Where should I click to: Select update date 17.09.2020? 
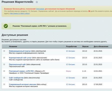(x=98, y=84)
